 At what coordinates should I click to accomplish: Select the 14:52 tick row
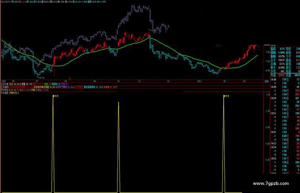(x=285, y=132)
